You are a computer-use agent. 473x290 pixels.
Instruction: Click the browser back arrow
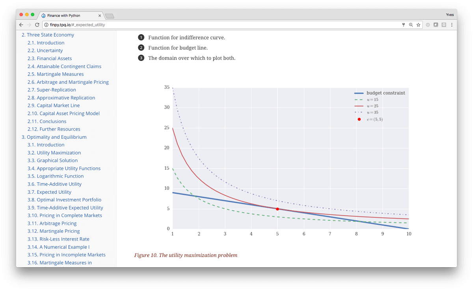click(x=21, y=25)
